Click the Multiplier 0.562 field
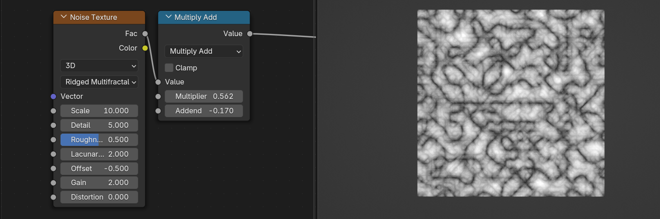This screenshot has height=219, width=660. tap(204, 96)
